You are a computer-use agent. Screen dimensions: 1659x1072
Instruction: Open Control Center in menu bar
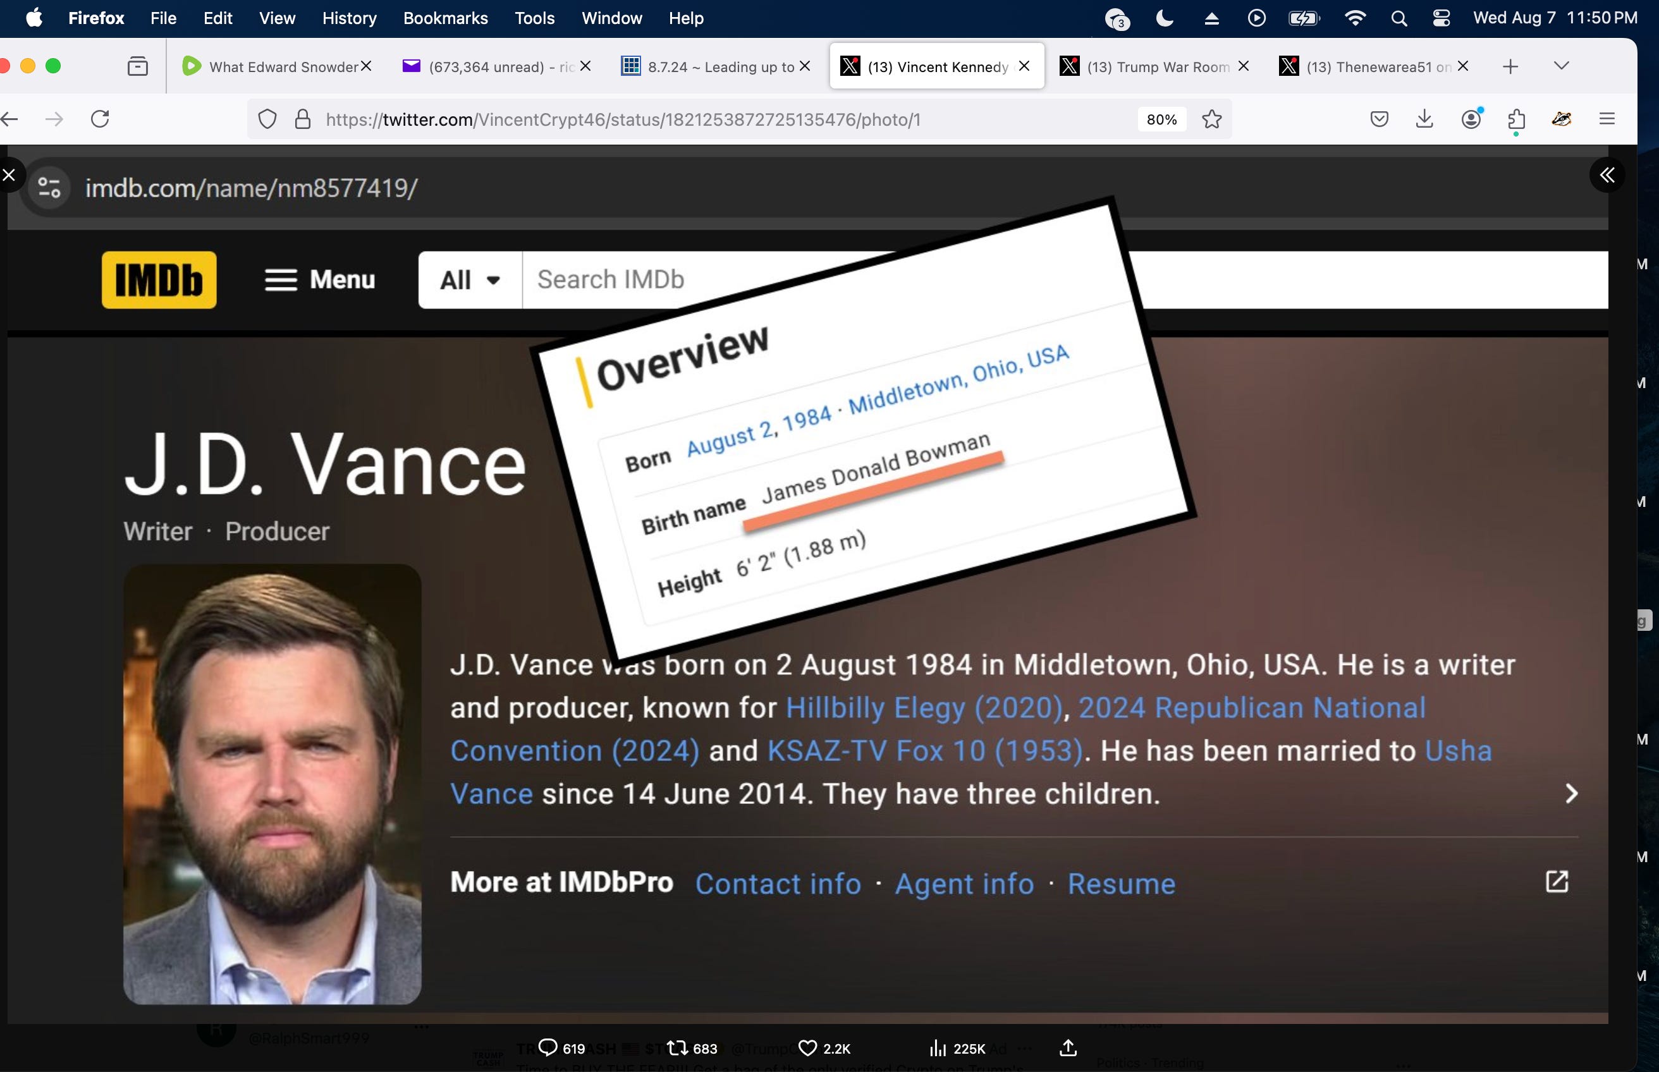1441,18
